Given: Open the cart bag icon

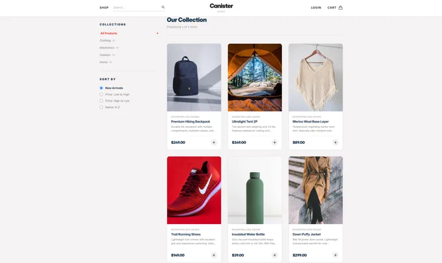Looking at the screenshot, I should click(341, 8).
